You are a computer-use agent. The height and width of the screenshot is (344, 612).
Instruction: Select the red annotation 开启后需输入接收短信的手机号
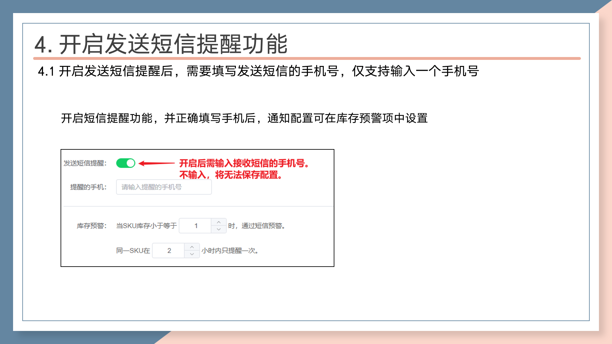[244, 163]
